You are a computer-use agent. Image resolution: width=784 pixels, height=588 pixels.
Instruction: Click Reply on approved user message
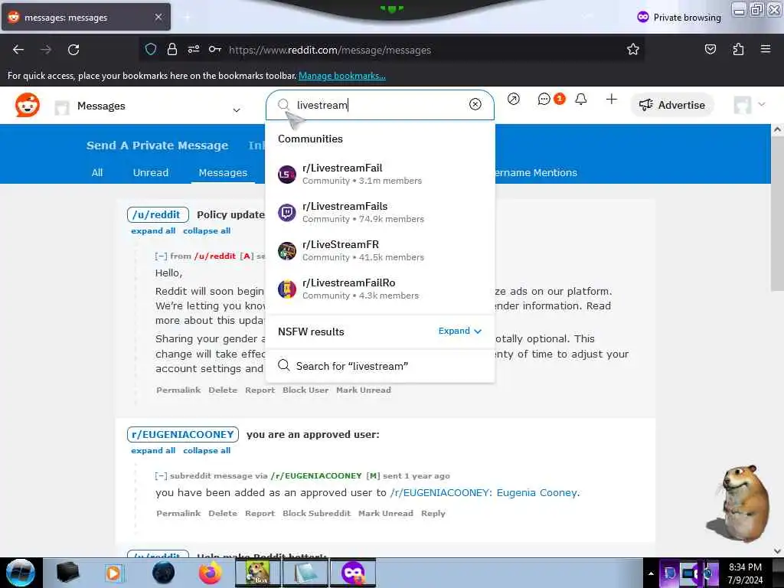click(x=433, y=514)
